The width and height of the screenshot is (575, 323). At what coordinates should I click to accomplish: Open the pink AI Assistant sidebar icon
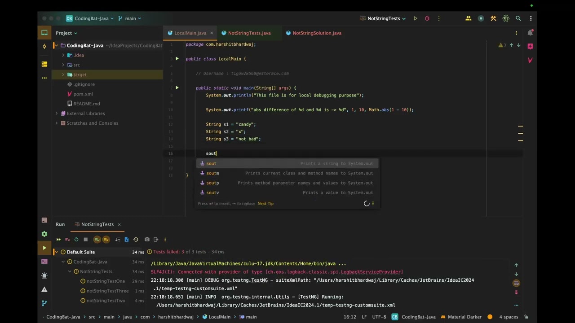coord(530,46)
